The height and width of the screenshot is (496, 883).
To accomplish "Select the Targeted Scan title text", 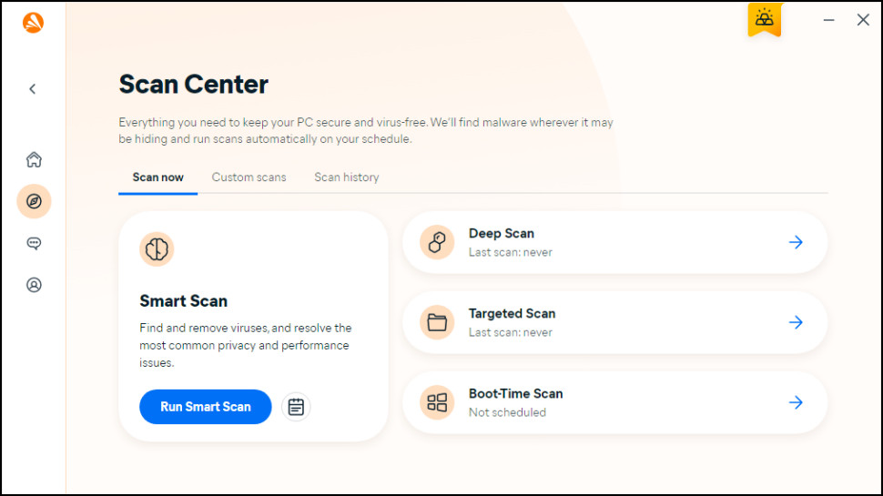I will 512,314.
